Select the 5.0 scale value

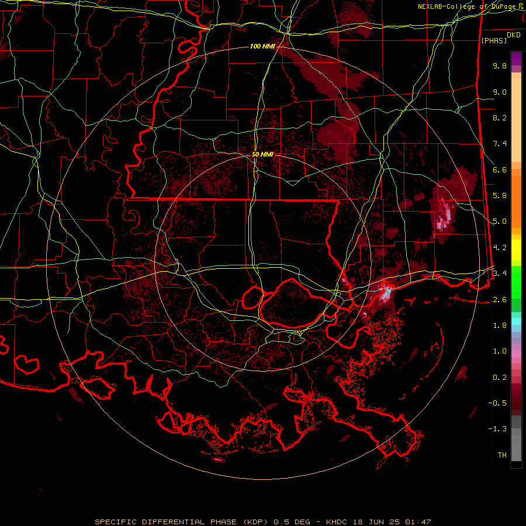coord(500,222)
